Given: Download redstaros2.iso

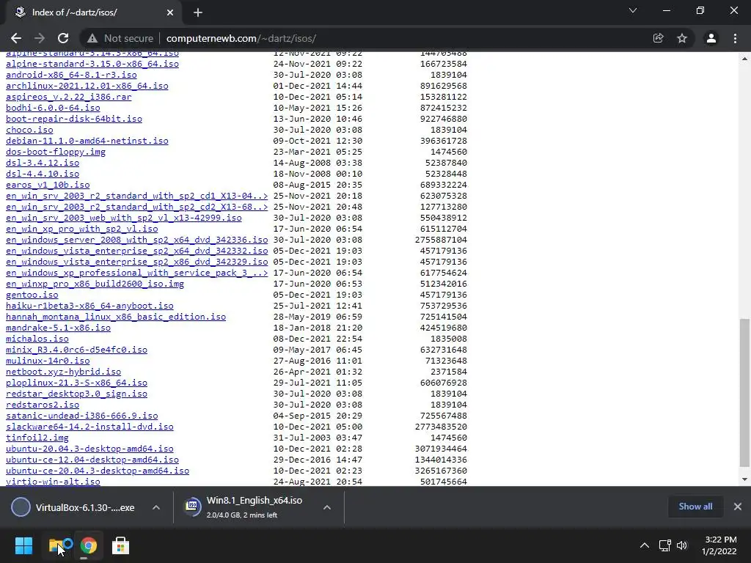Looking at the screenshot, I should [43, 405].
